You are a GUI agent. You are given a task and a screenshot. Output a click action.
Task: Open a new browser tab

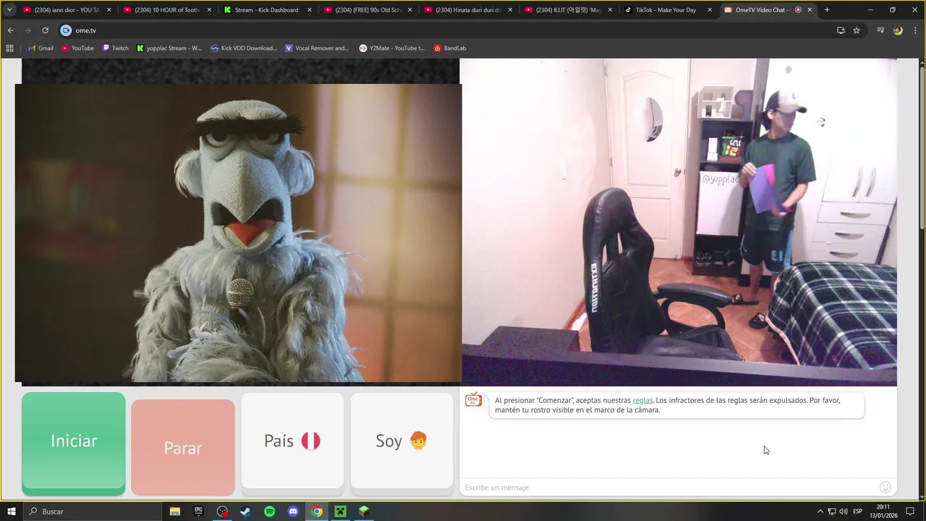coord(827,10)
